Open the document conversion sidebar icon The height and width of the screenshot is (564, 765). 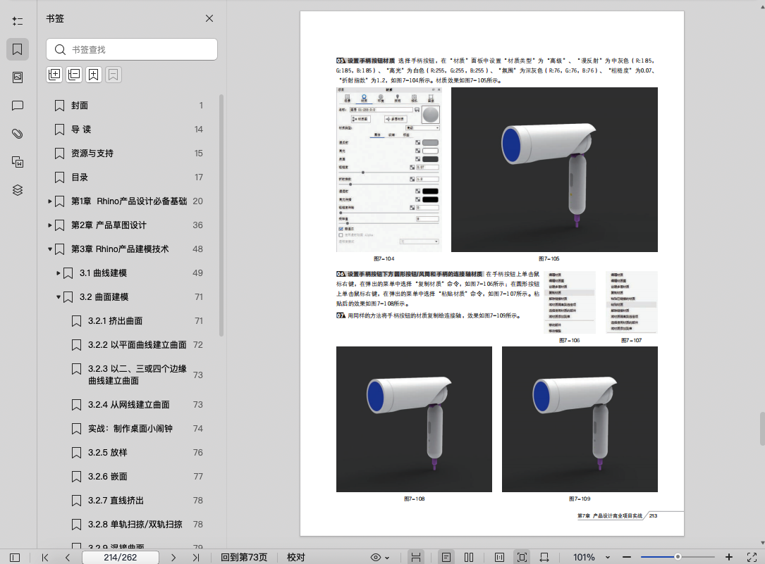[x=18, y=162]
